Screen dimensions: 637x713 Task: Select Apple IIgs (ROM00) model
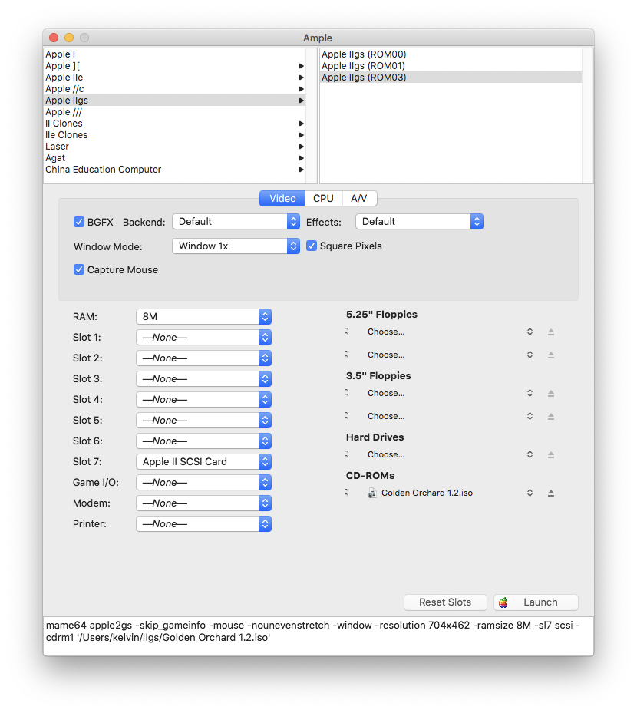[451, 54]
